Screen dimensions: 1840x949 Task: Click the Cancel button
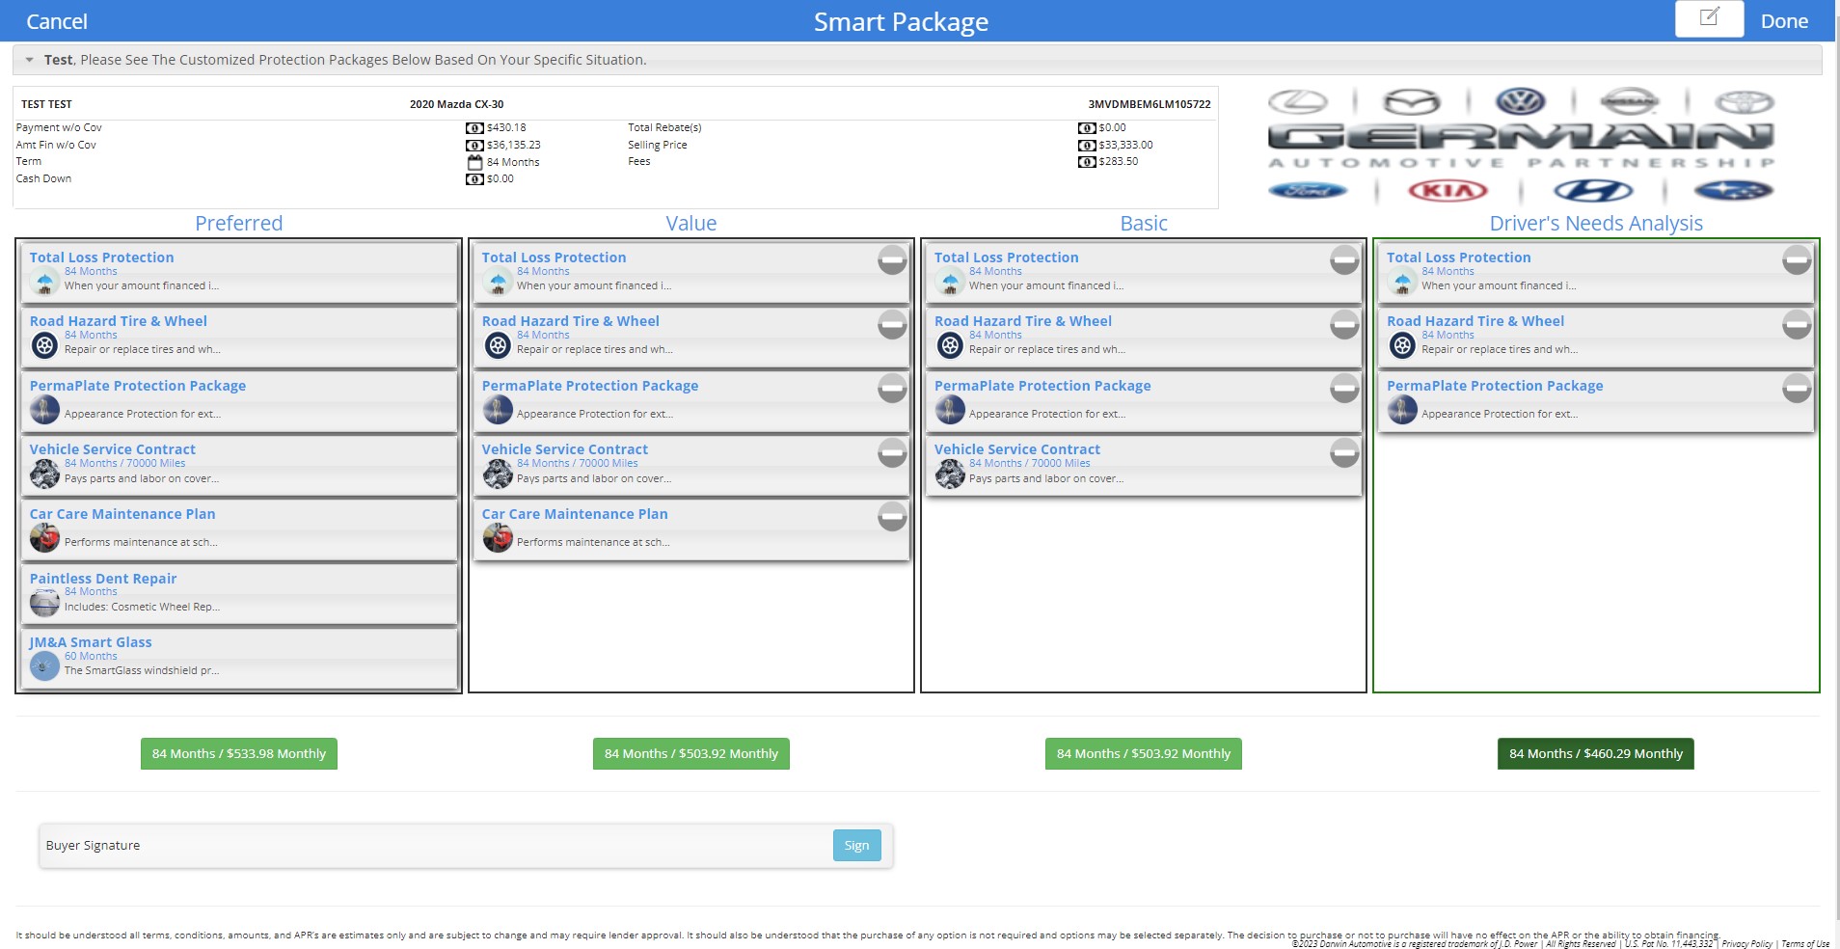[x=57, y=21]
